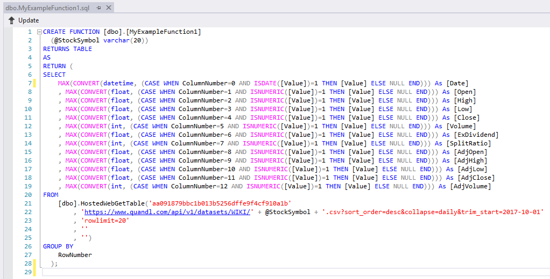Click RowNumber on line 27

pos(75,254)
